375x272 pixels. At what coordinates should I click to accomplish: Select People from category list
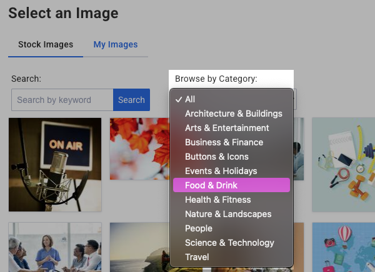point(199,228)
